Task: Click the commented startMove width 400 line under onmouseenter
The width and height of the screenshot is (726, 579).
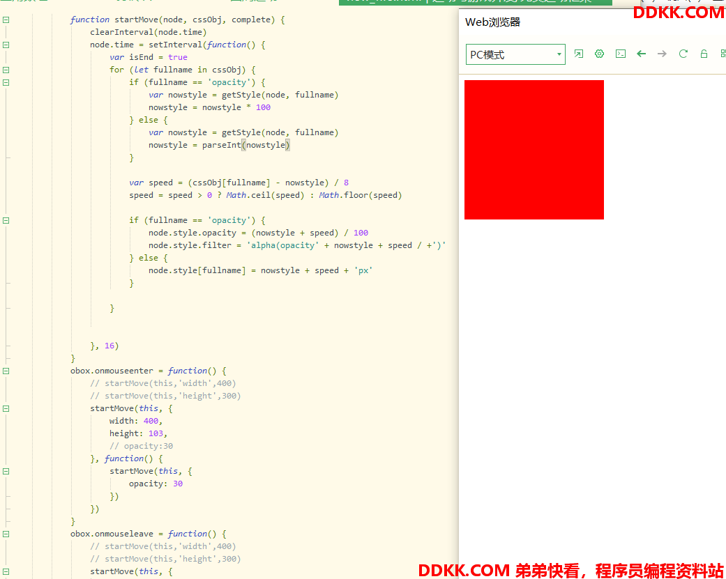Action: point(163,383)
